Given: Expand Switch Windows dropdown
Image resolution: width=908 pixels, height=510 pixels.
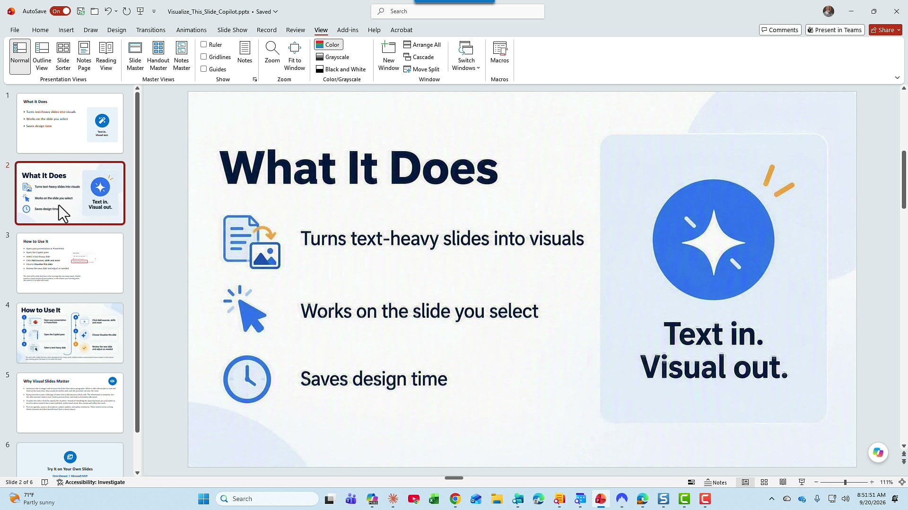Looking at the screenshot, I should 466,56.
